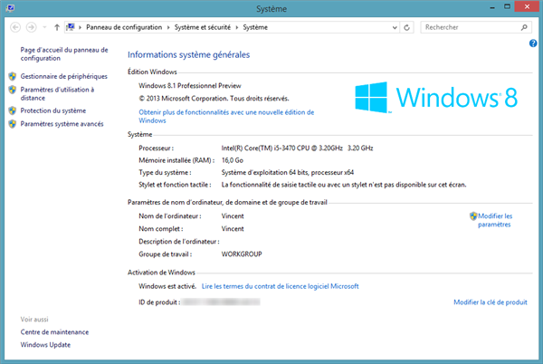Image resolution: width=543 pixels, height=364 pixels.
Task: Click the shield icon beside Modifier les paramètres
Action: pyautogui.click(x=473, y=216)
